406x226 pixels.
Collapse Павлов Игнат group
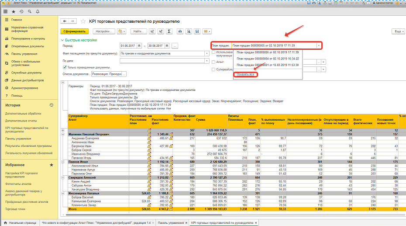pos(63,162)
